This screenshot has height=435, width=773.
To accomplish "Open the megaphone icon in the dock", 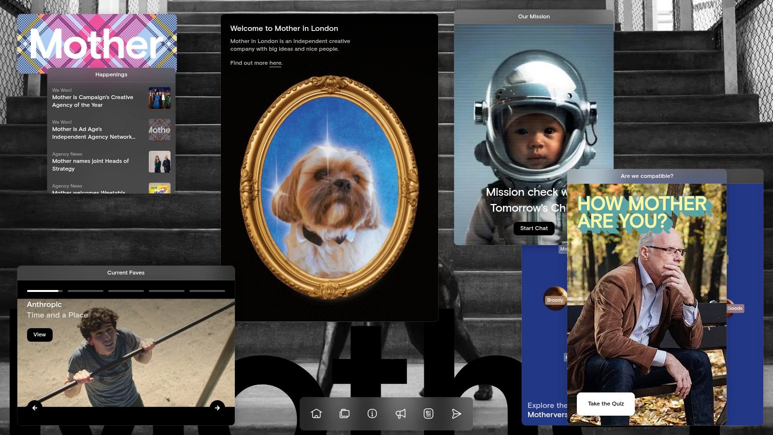I will click(x=401, y=414).
